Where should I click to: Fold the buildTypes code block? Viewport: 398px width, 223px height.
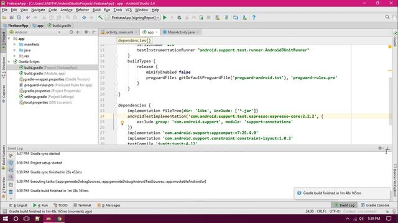click(x=116, y=61)
